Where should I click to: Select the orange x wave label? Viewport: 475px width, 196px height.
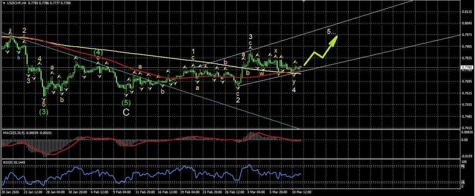(276, 50)
